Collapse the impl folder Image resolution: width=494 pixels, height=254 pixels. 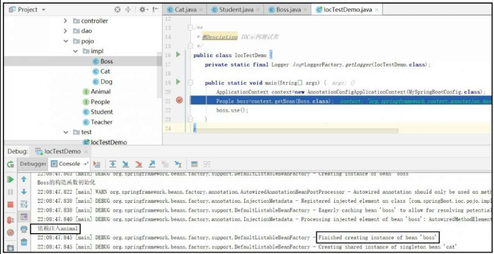[x=75, y=51]
